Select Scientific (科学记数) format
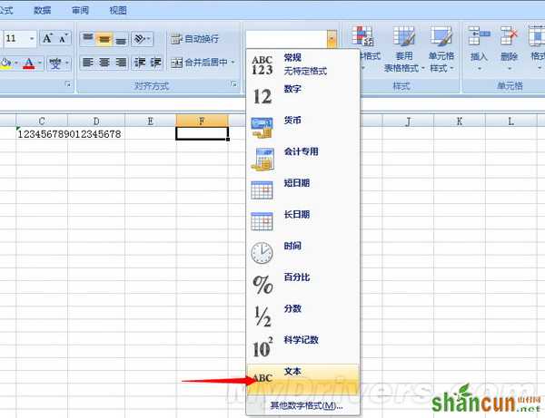Viewport: 545px width, 418px height. [302, 347]
